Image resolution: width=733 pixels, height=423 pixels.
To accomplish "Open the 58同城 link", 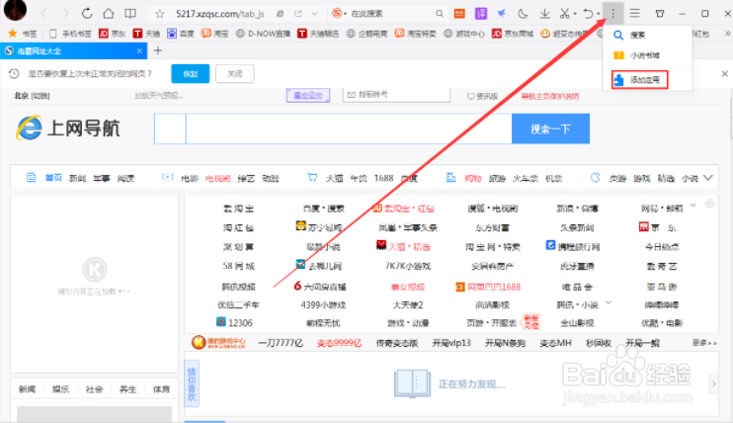I will [238, 266].
